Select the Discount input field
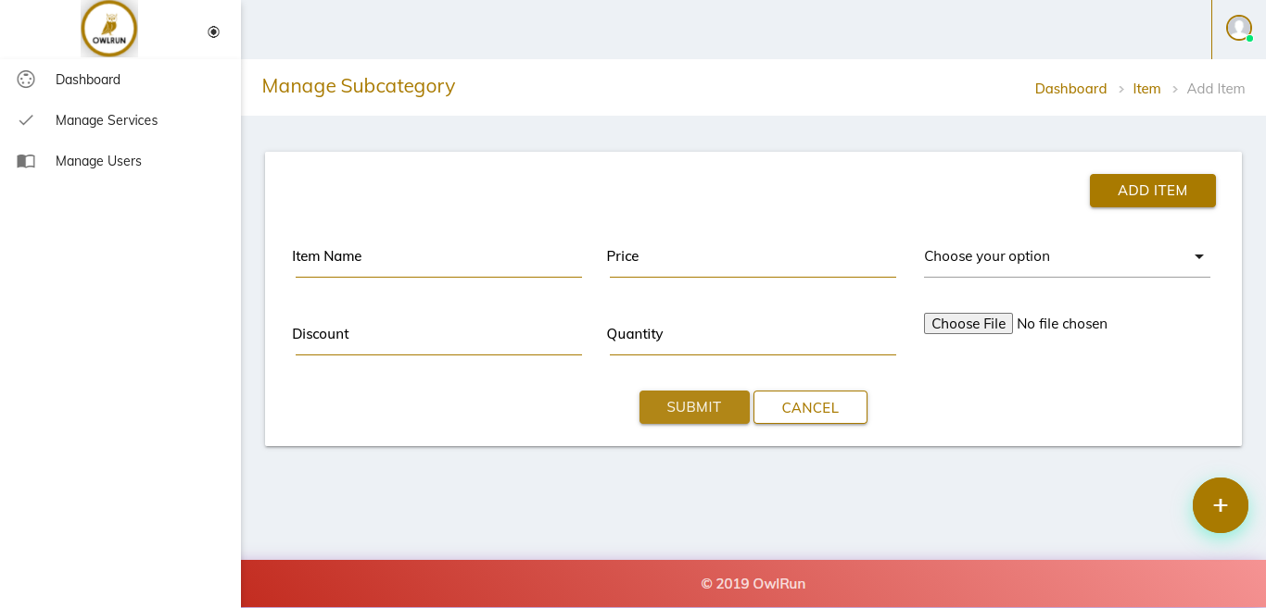1266x608 pixels. pyautogui.click(x=437, y=337)
